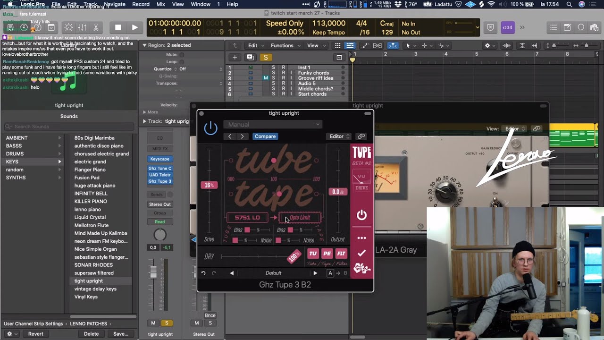
Task: Toggle Catch Playhead button
Action: point(393,46)
